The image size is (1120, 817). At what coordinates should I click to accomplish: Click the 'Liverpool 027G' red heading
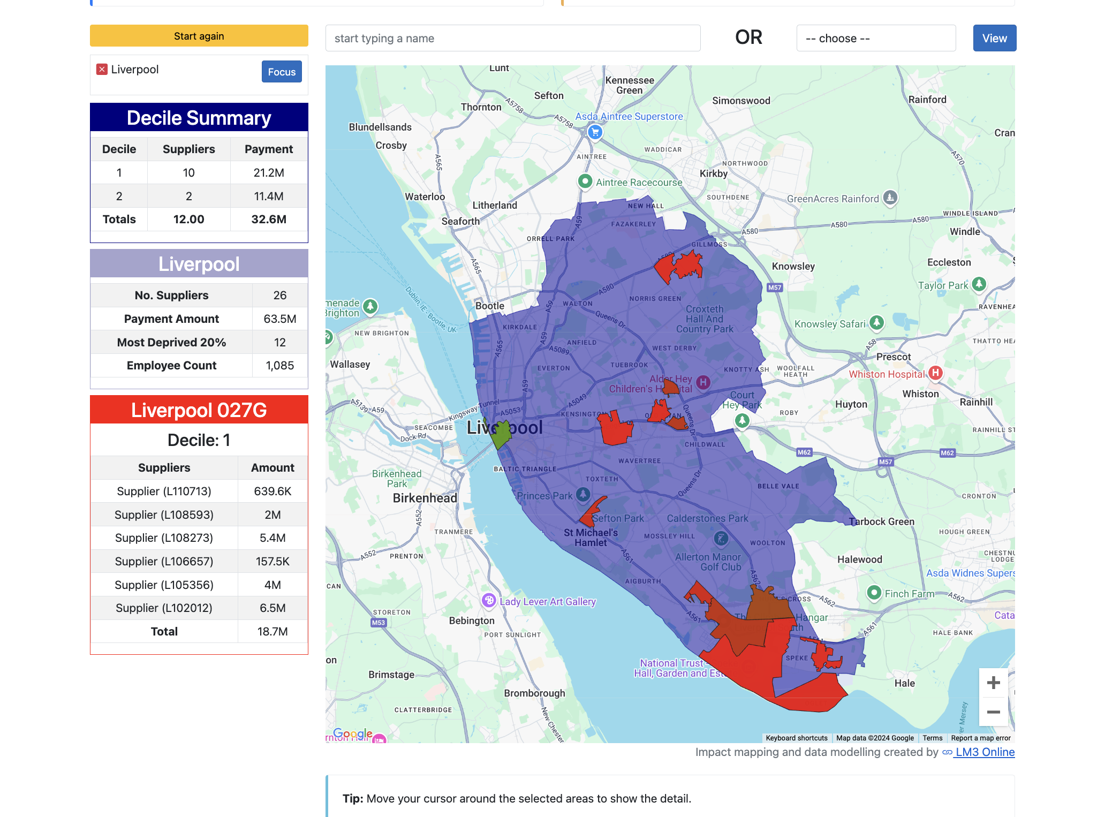pyautogui.click(x=199, y=410)
